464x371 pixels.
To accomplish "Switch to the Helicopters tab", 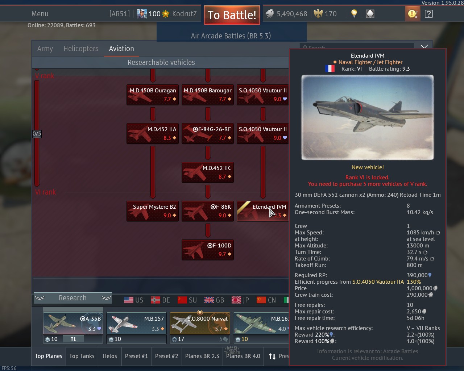I will (81, 49).
